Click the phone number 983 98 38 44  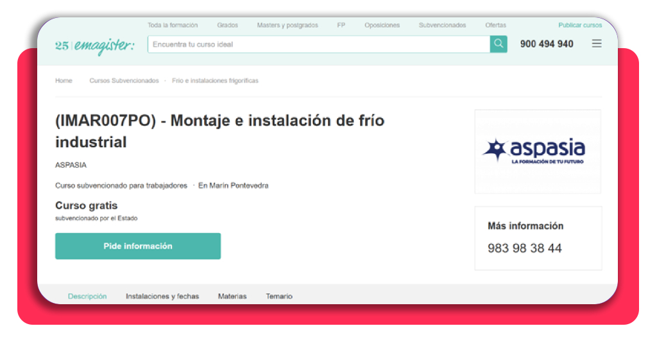(525, 248)
